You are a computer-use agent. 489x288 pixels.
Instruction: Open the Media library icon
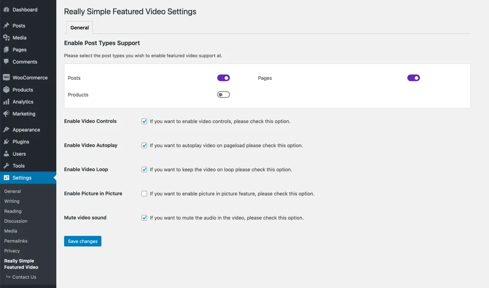pos(6,37)
